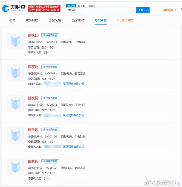Click category 日化用品 text
Screen dimensions: 182x187
[x=80, y=105]
